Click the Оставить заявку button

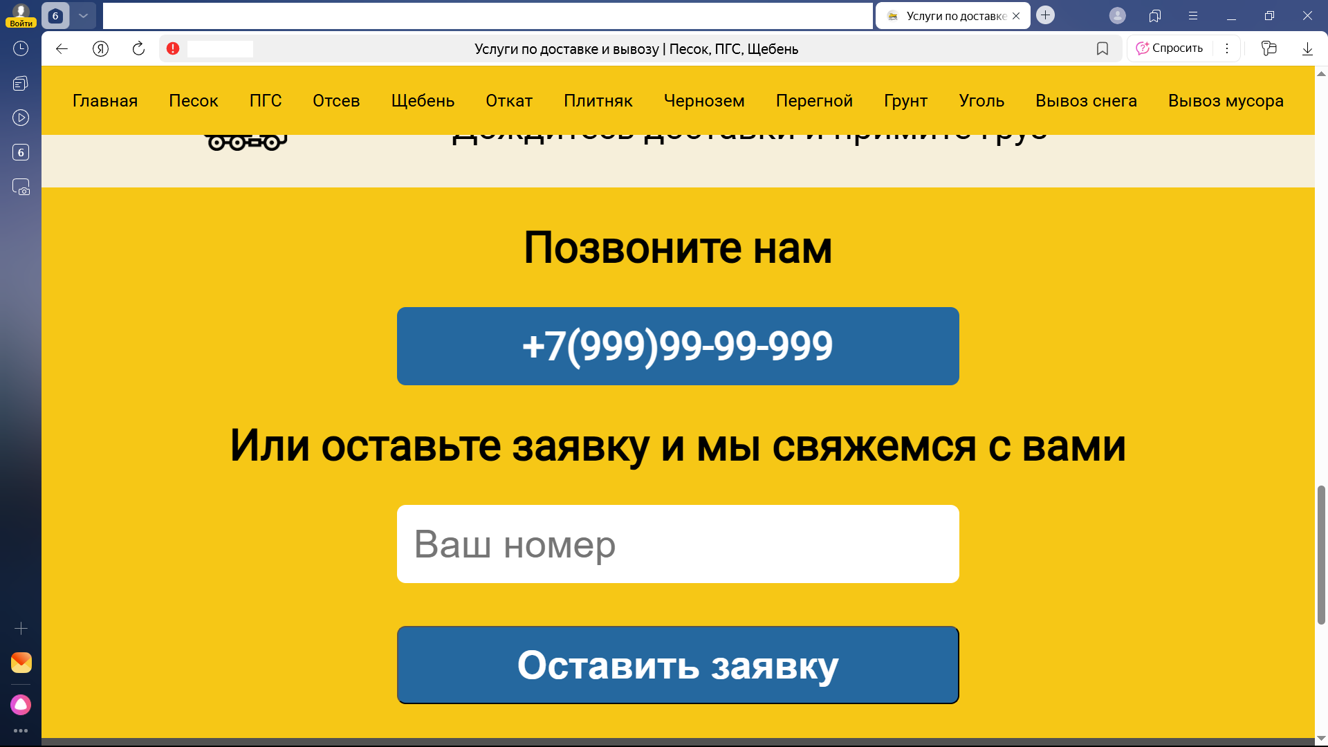tap(678, 665)
